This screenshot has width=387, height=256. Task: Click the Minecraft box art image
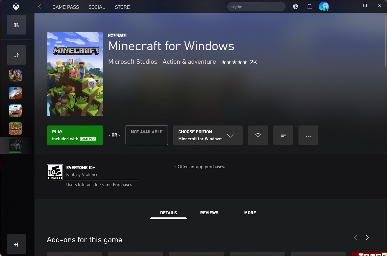point(75,74)
